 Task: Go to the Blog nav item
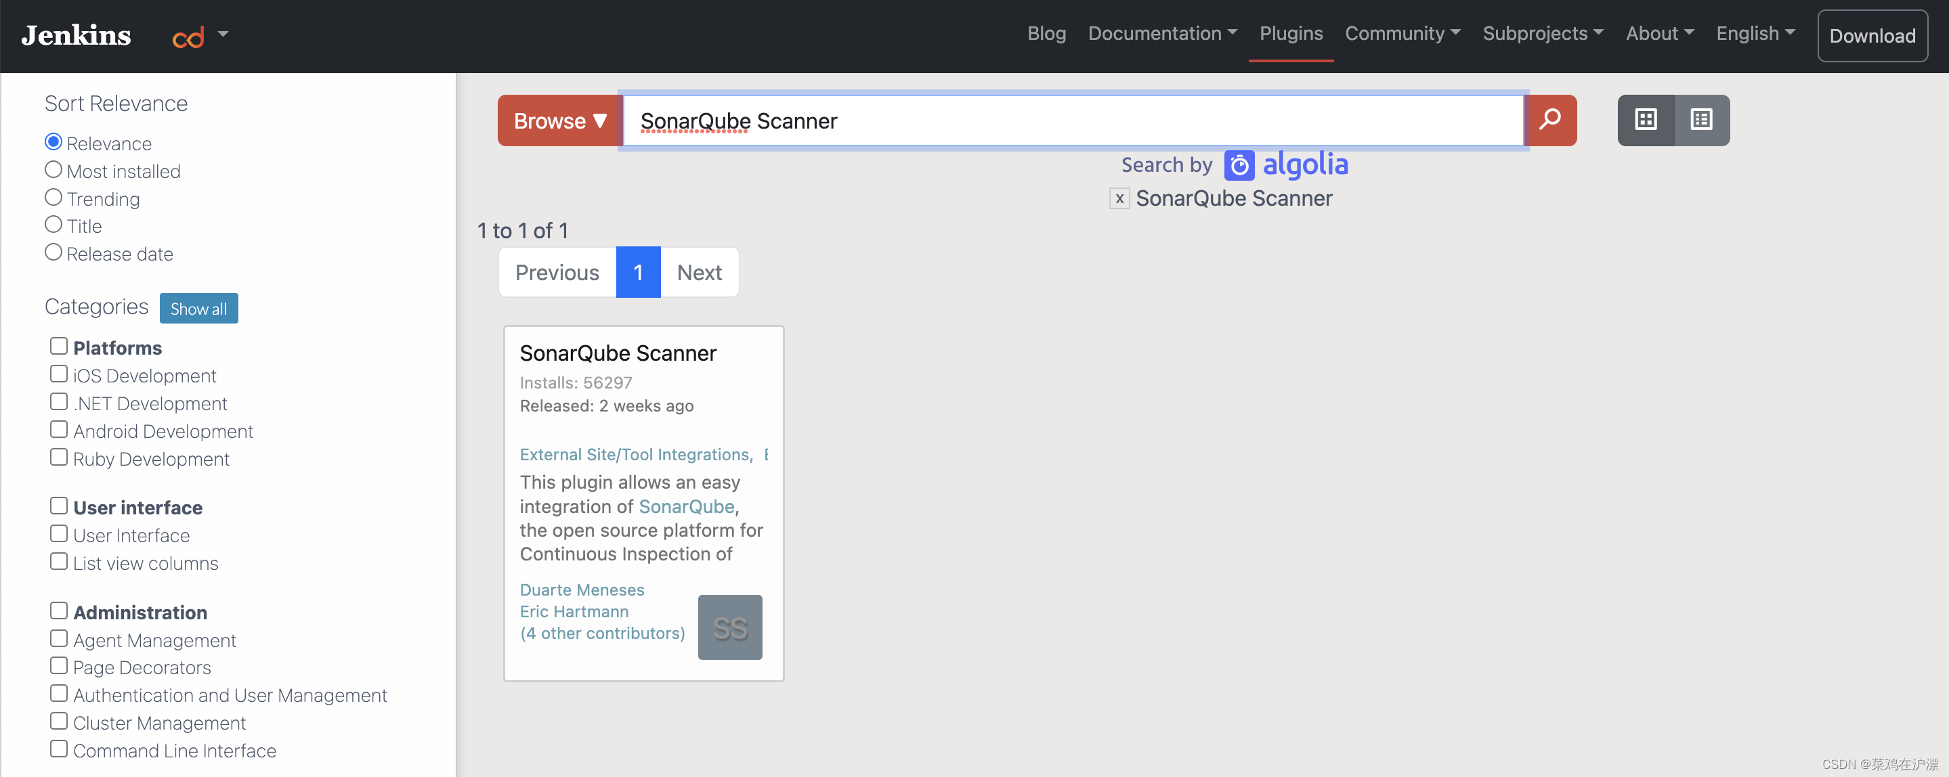click(1046, 33)
